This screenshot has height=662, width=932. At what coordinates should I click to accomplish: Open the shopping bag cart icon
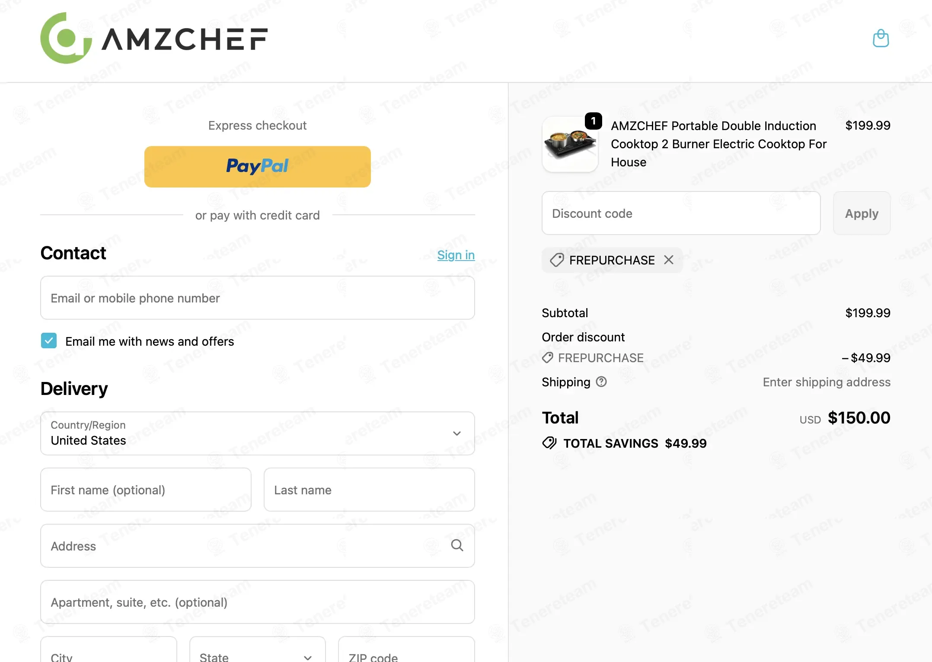(881, 38)
